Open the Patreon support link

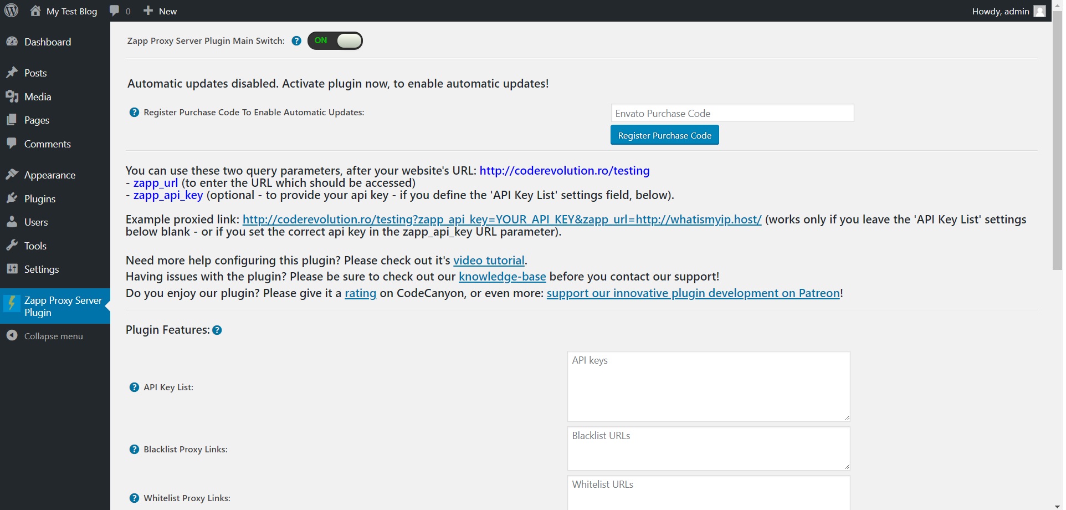tap(693, 293)
